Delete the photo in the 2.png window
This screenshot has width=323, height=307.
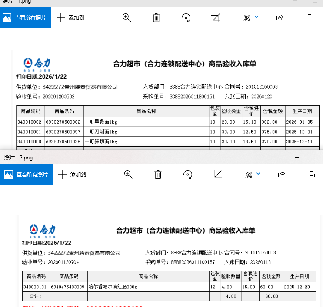(158, 175)
